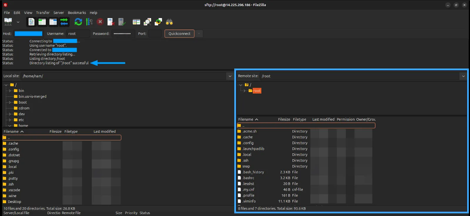This screenshot has width=470, height=216.
Task: Click the .acme.sh folder icon in remote list
Action: (x=239, y=131)
